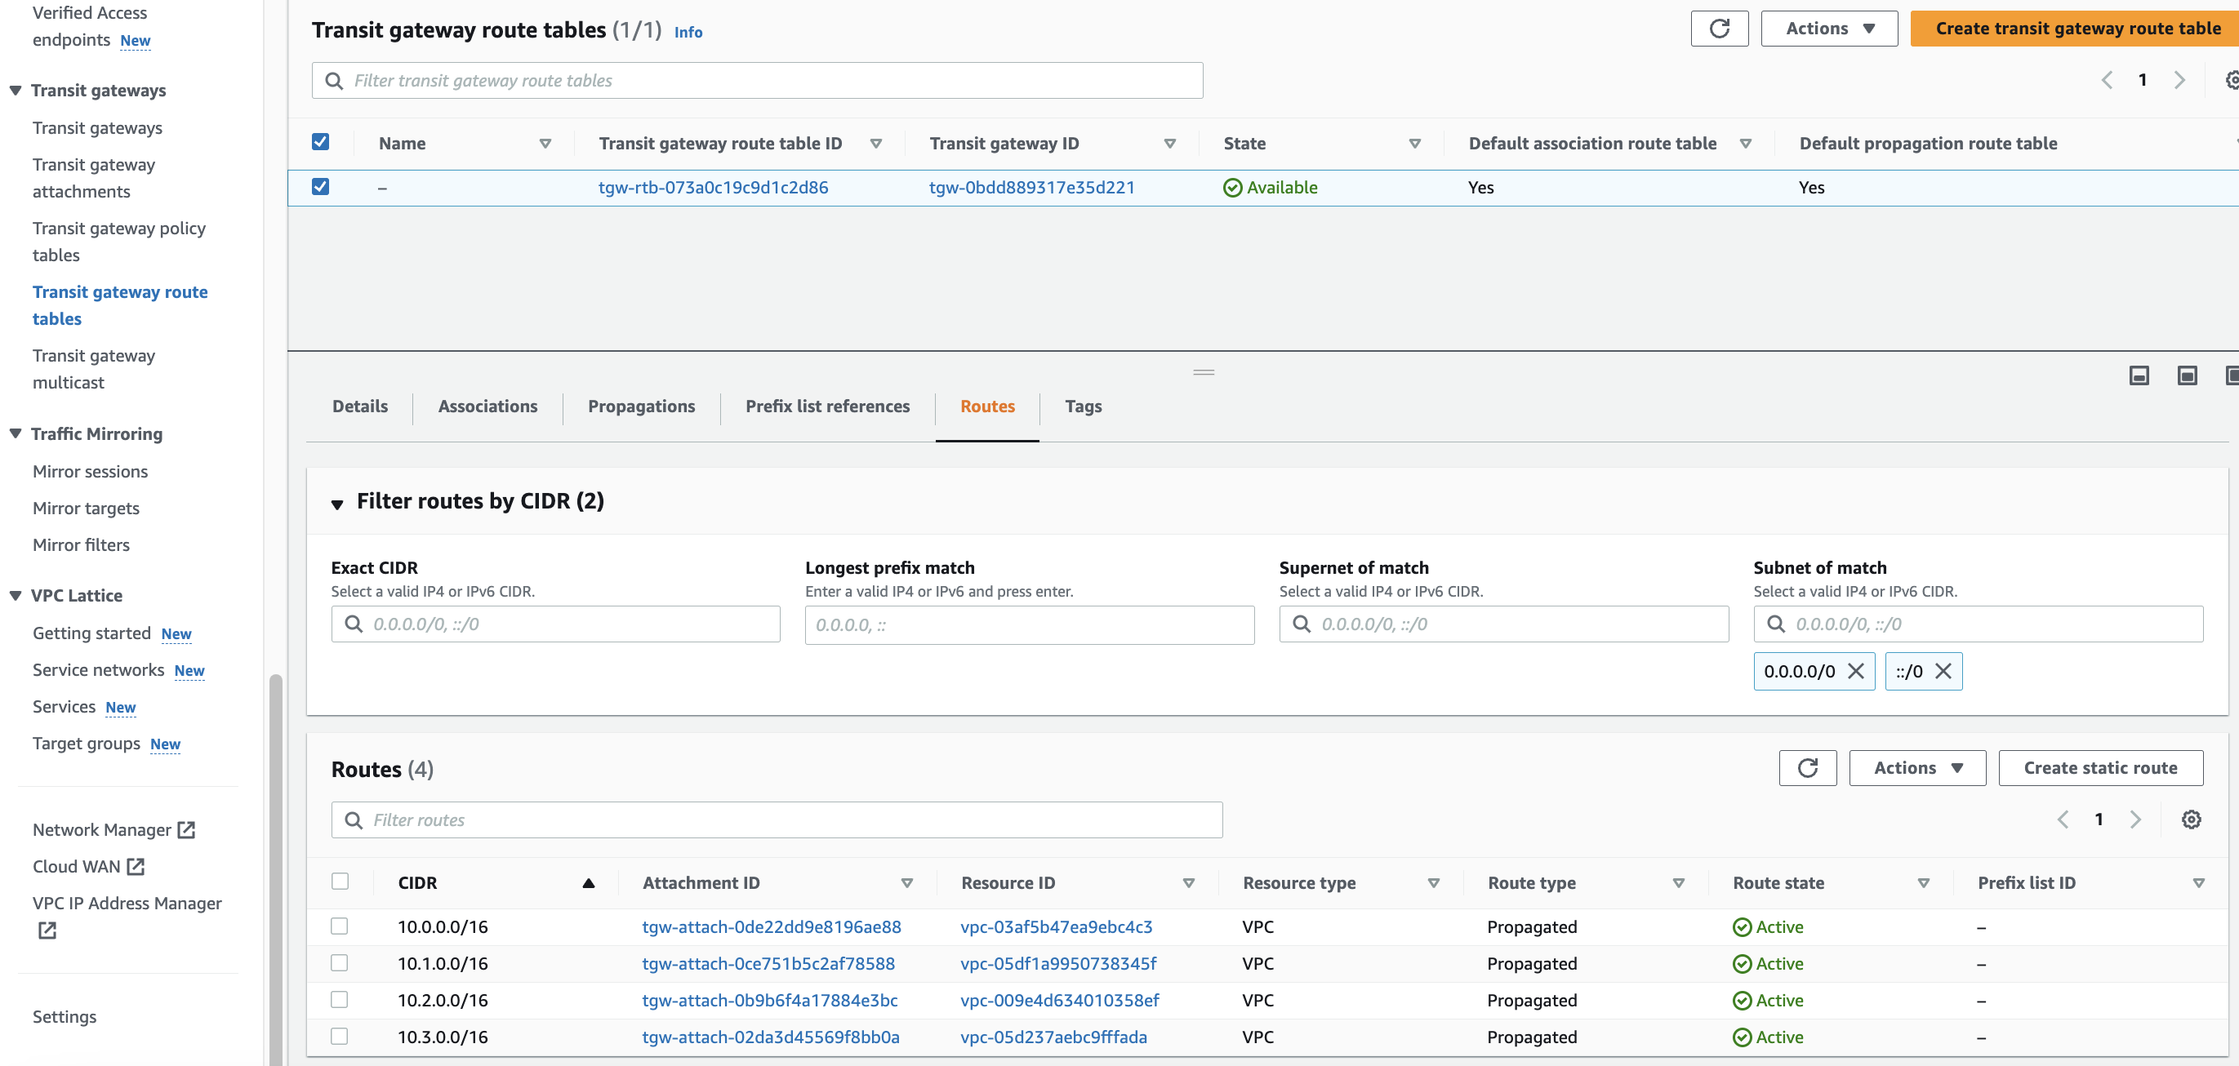Focus the Filter routes search field
The image size is (2239, 1066).
[777, 820]
